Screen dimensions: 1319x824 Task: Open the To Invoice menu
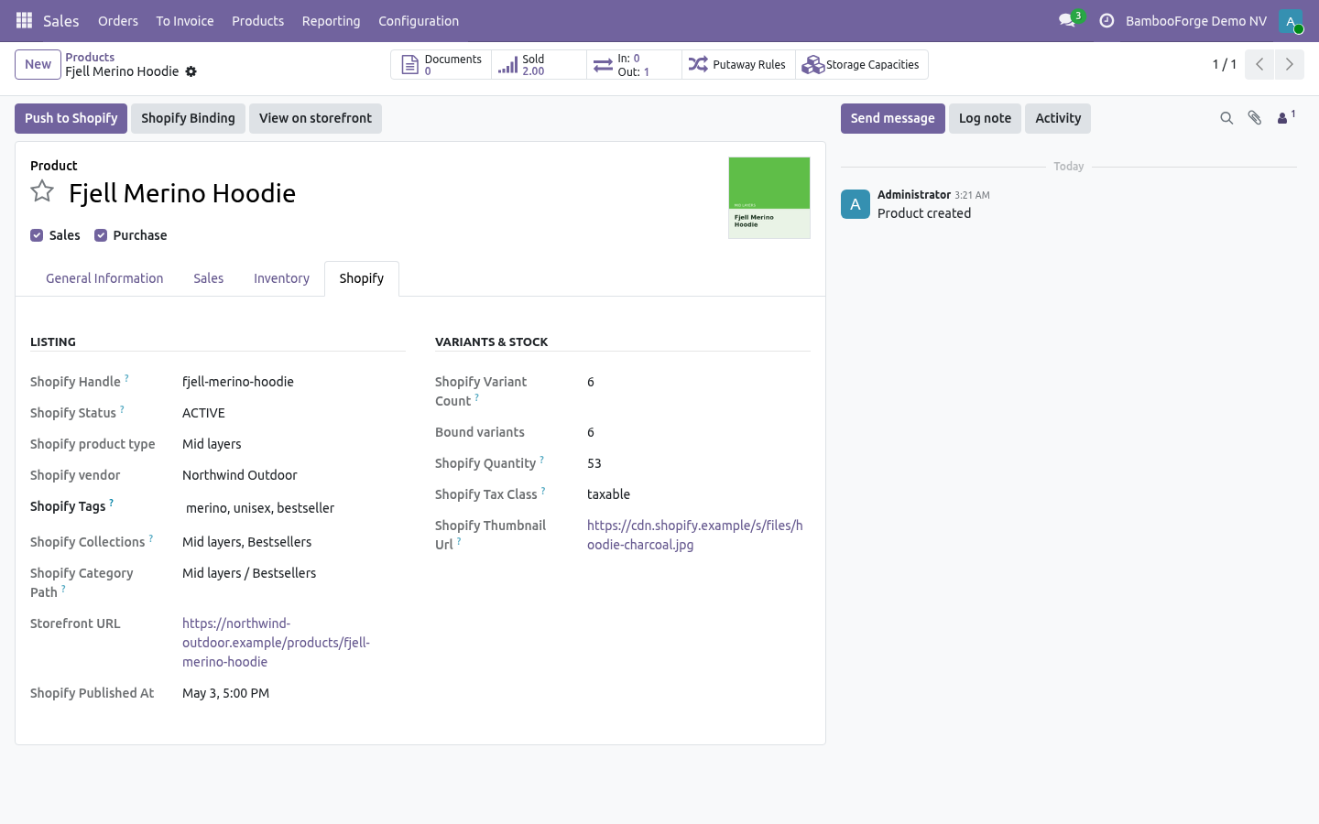point(185,21)
